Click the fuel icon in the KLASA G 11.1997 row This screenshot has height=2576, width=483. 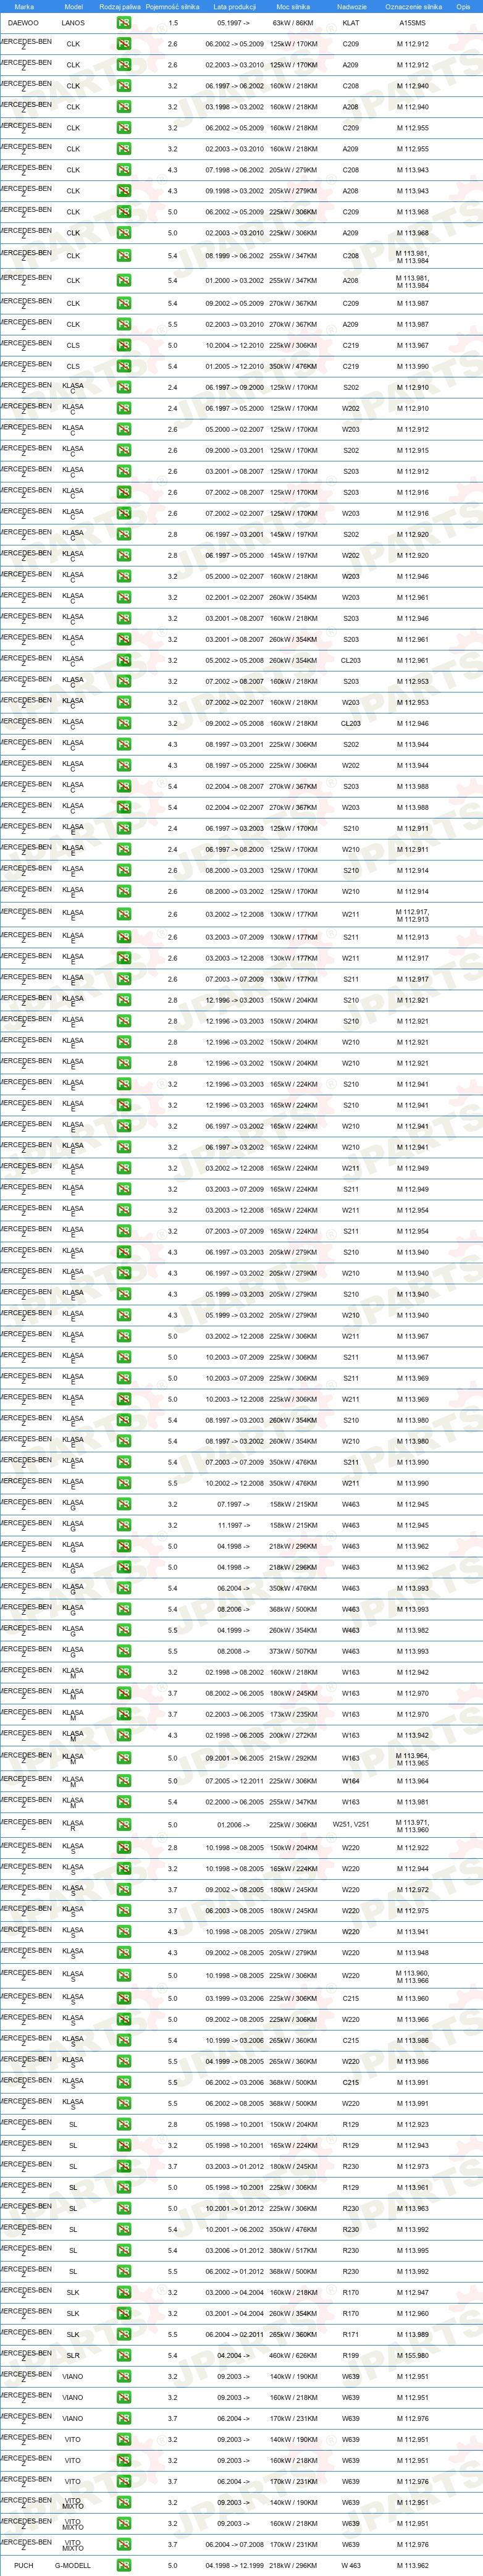tap(123, 1525)
